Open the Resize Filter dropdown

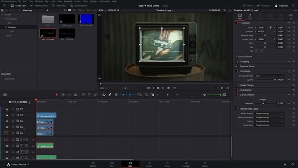(x=269, y=125)
